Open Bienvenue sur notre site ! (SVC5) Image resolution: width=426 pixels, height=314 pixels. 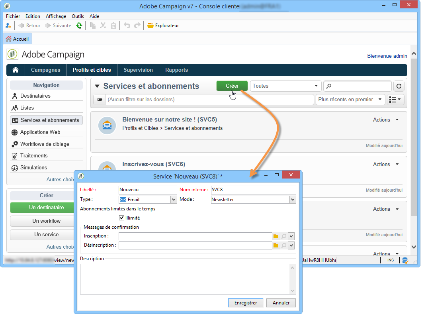[x=170, y=120]
